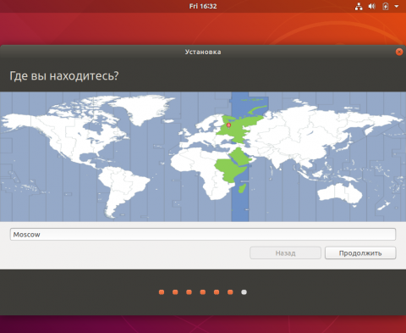Click the first orange progress dot

tap(162, 292)
